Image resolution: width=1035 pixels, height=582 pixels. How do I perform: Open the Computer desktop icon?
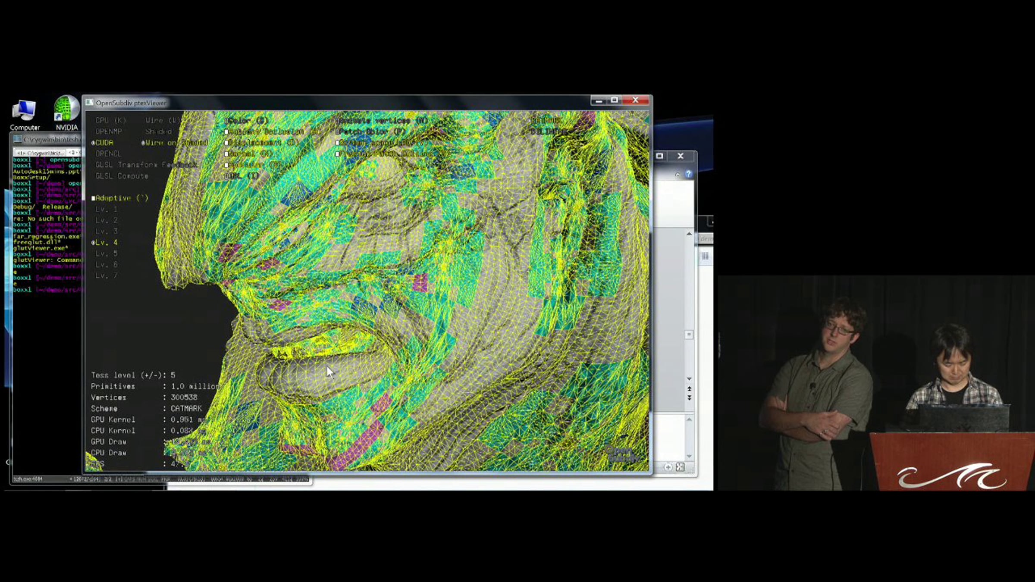tap(24, 114)
